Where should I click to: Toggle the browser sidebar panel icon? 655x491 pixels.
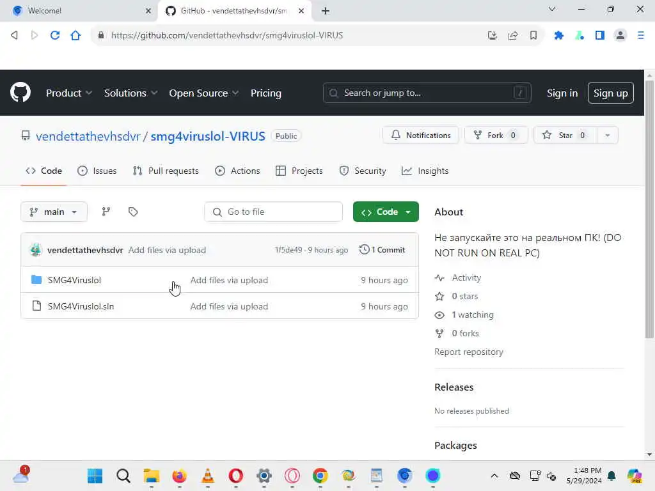(600, 36)
